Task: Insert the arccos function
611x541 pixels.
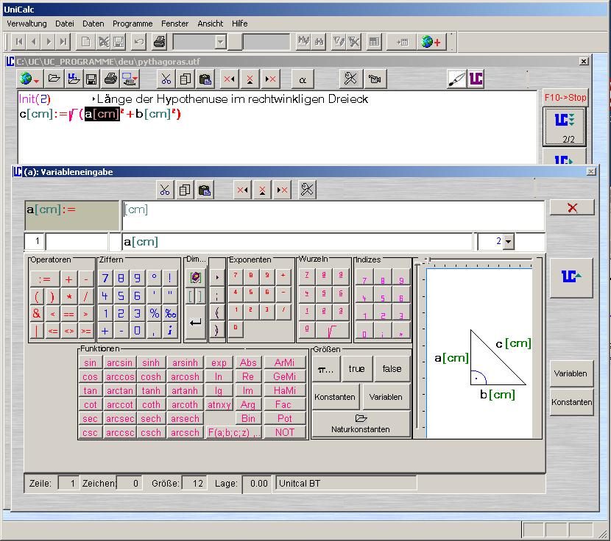Action: (120, 377)
